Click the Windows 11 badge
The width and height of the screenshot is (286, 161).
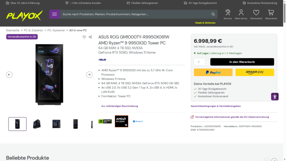click(x=138, y=121)
